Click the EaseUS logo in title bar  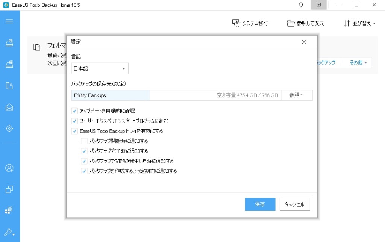[x=6, y=5]
